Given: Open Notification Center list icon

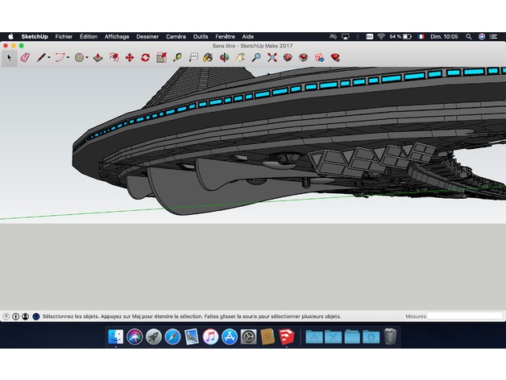Looking at the screenshot, I should [493, 36].
